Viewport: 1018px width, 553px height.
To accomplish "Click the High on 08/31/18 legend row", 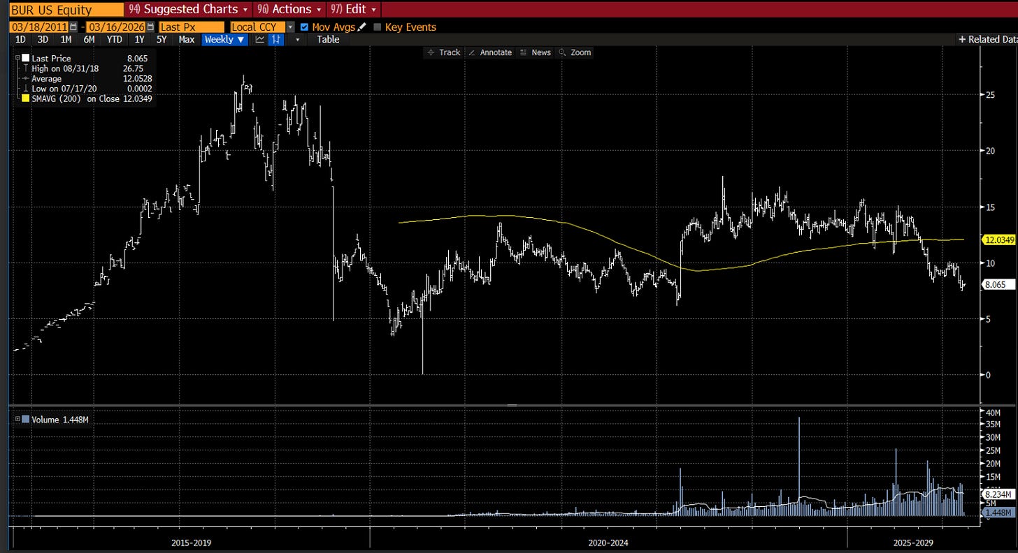I will tap(88, 68).
